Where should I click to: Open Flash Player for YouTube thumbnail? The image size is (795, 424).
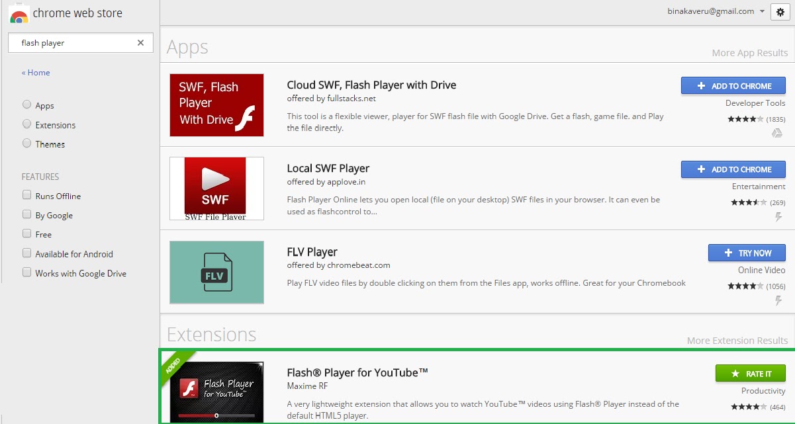(216, 392)
